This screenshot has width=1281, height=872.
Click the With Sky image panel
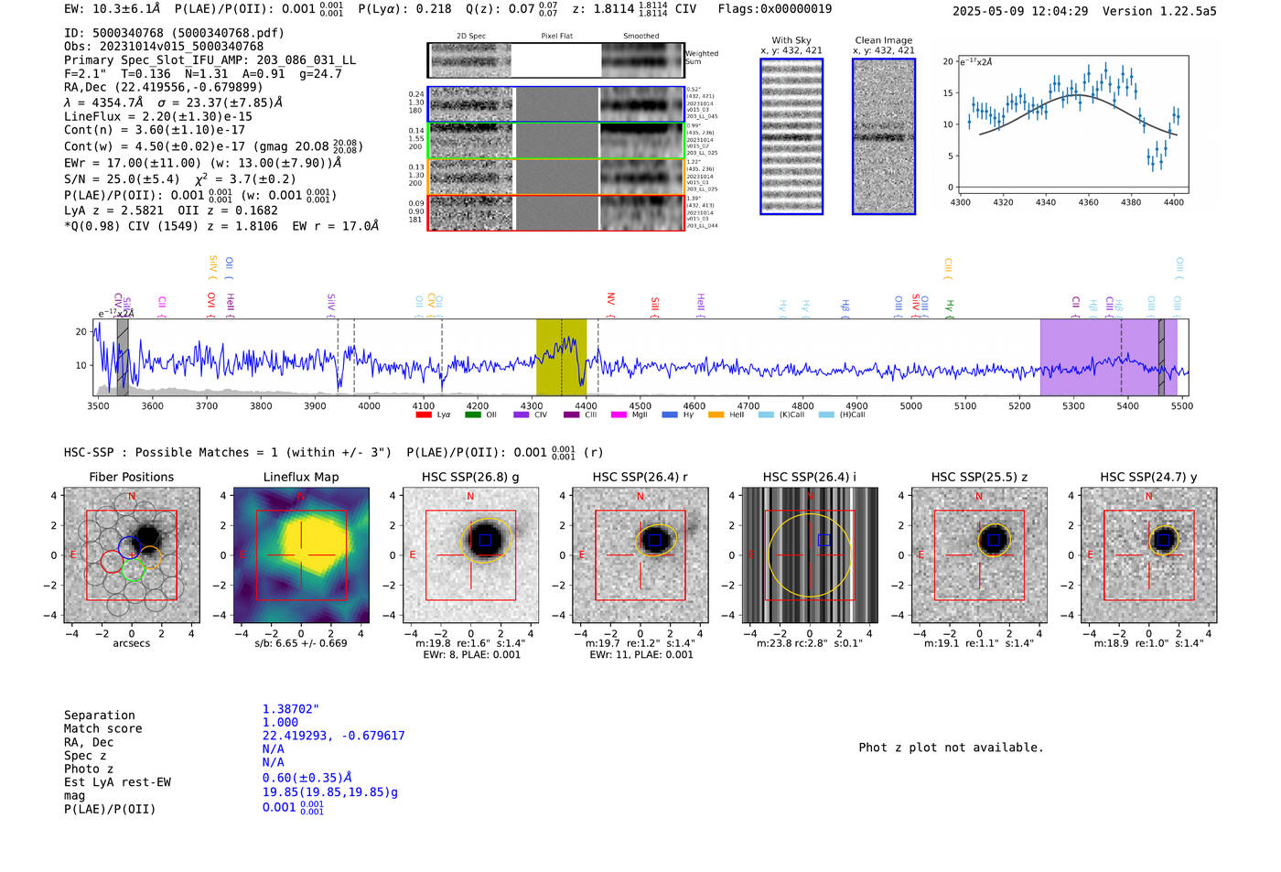[791, 136]
